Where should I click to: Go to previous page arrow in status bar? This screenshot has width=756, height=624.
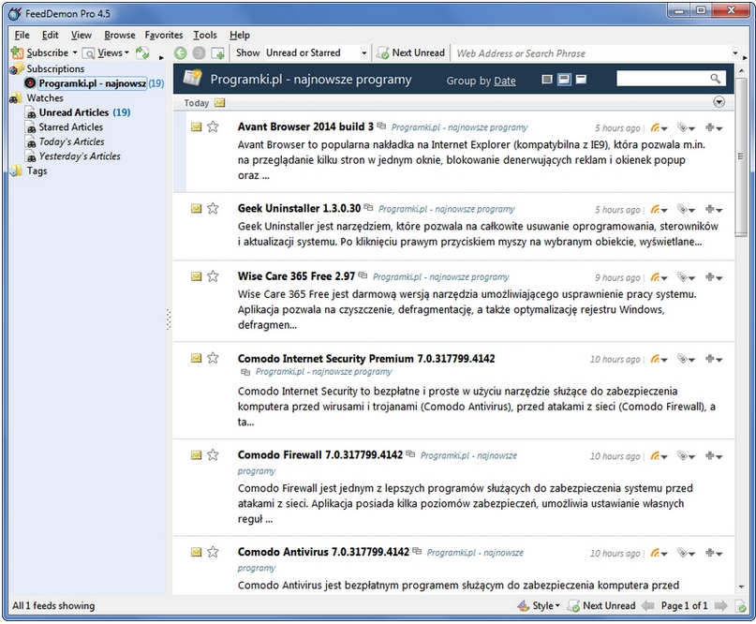coord(648,605)
